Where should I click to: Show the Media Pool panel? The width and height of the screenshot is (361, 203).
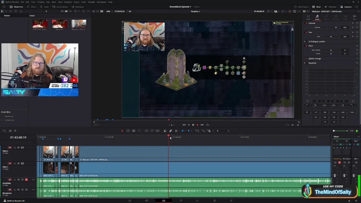[x=17, y=7]
